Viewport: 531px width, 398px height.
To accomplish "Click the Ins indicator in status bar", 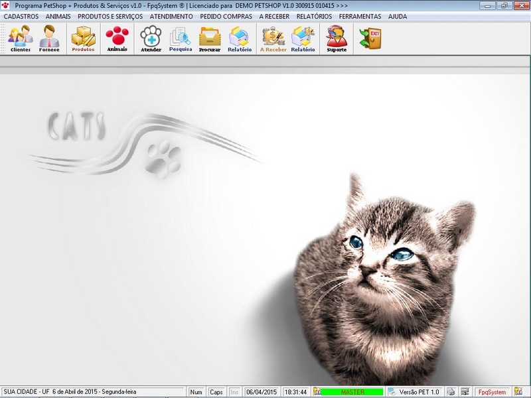I will [x=234, y=392].
